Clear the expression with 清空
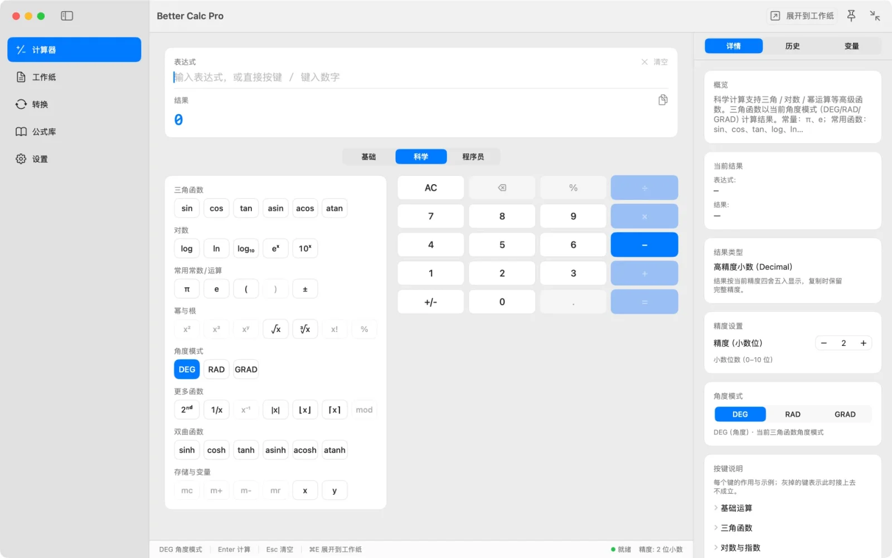Image resolution: width=892 pixels, height=558 pixels. click(655, 62)
